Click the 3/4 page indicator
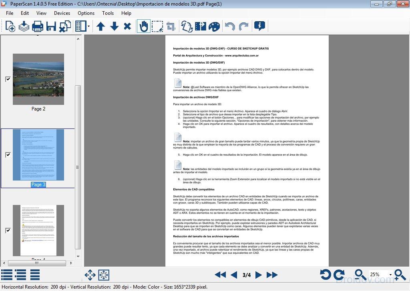410x291 pixels. tap(247, 275)
